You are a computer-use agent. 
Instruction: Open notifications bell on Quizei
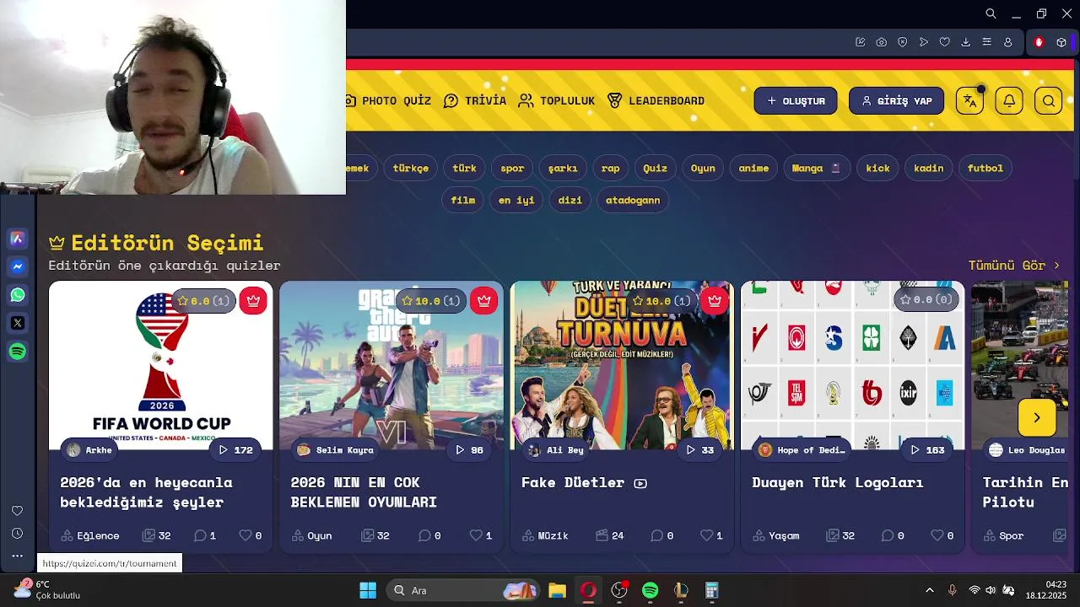point(1010,101)
